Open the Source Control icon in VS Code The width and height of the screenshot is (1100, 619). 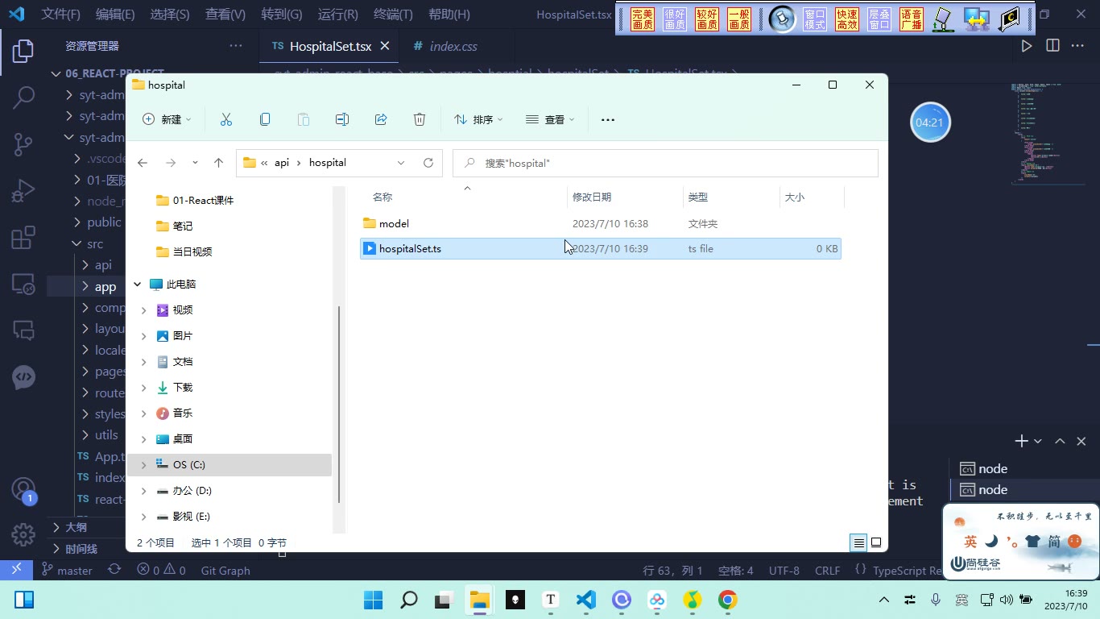click(x=23, y=144)
